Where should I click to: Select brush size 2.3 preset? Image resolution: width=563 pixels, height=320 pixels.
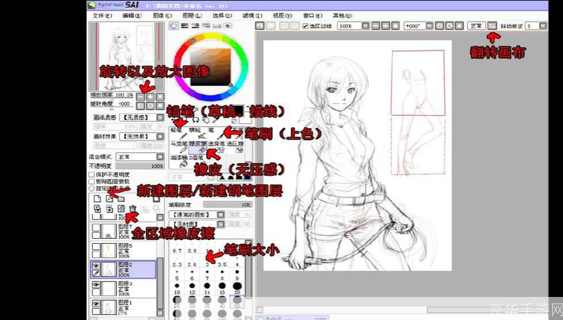click(x=177, y=262)
